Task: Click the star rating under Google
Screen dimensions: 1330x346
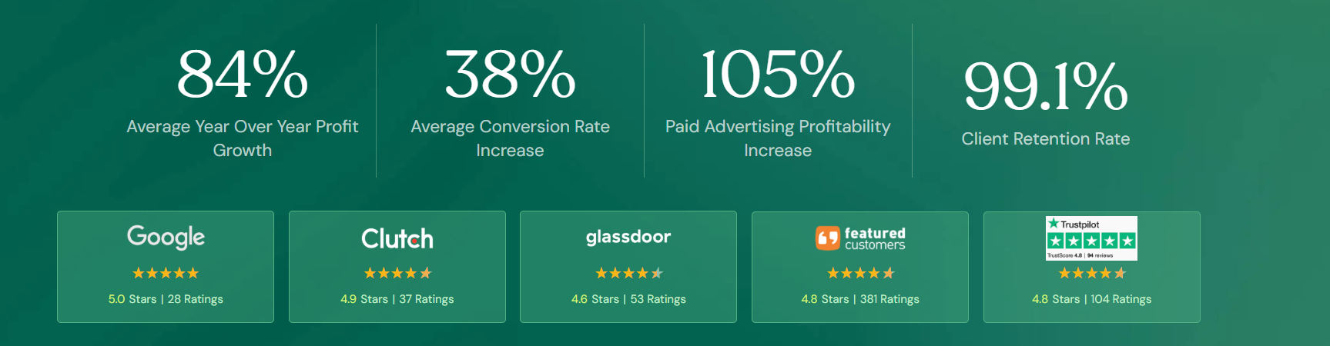Action: (x=166, y=273)
